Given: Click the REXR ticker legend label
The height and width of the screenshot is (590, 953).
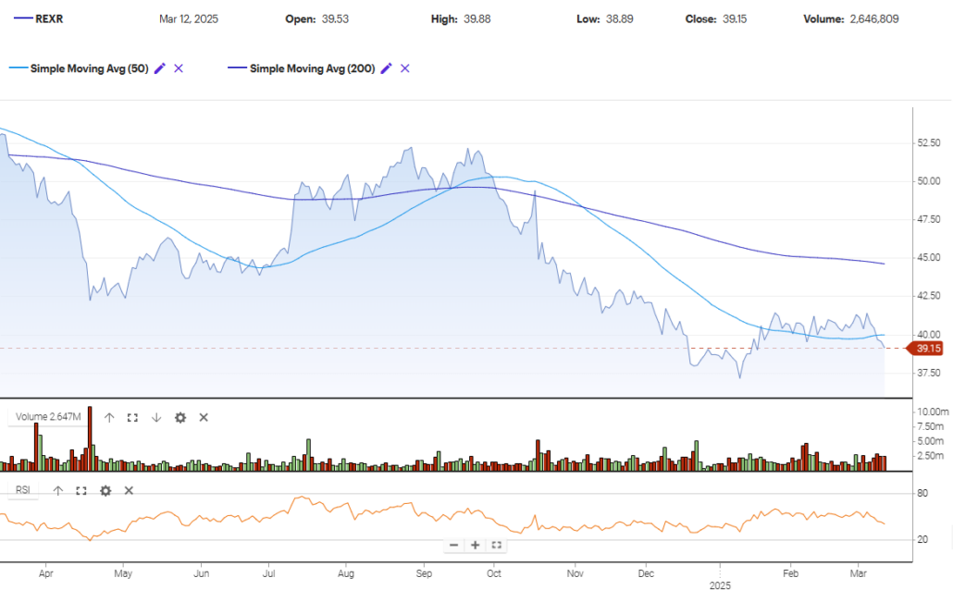Looking at the screenshot, I should pos(49,18).
